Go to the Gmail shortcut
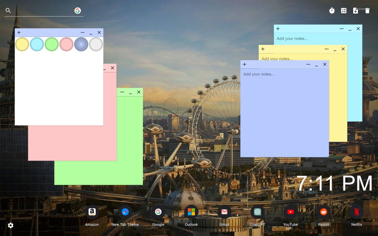This screenshot has width=378, height=236. (x=224, y=212)
